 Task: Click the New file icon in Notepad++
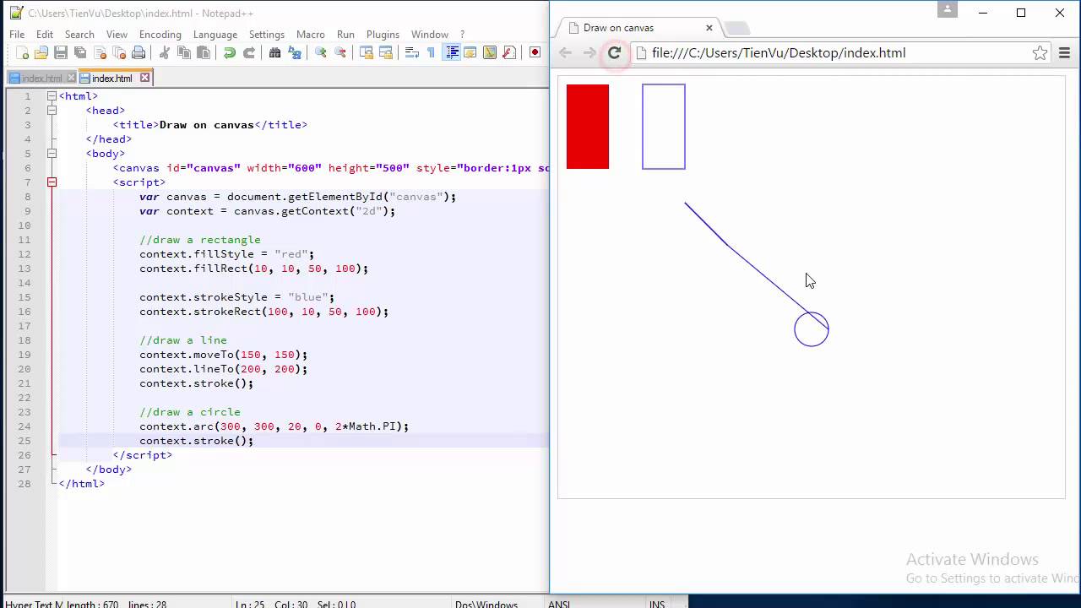point(23,52)
